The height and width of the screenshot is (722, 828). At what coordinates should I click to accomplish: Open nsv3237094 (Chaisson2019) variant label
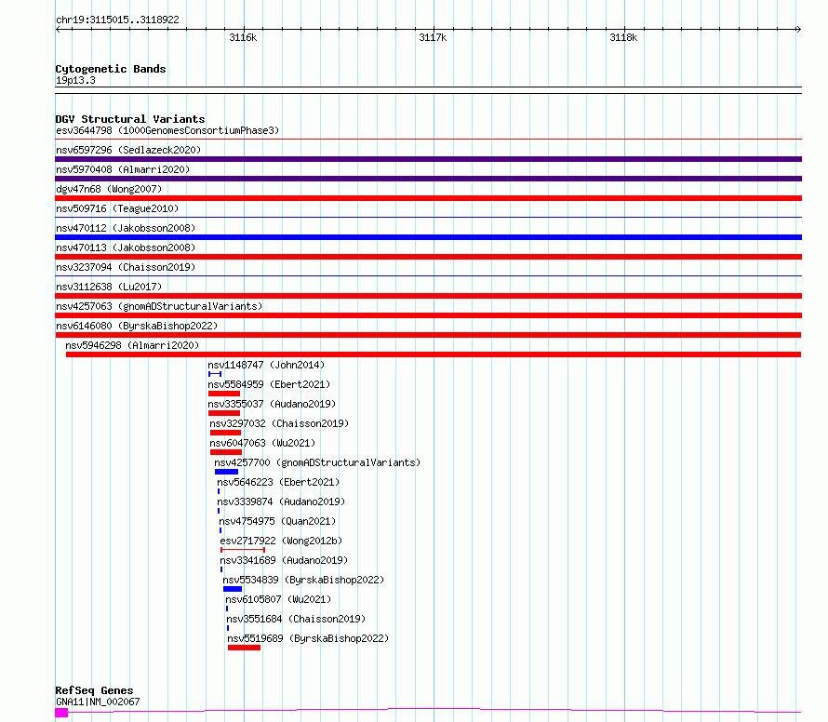126,267
